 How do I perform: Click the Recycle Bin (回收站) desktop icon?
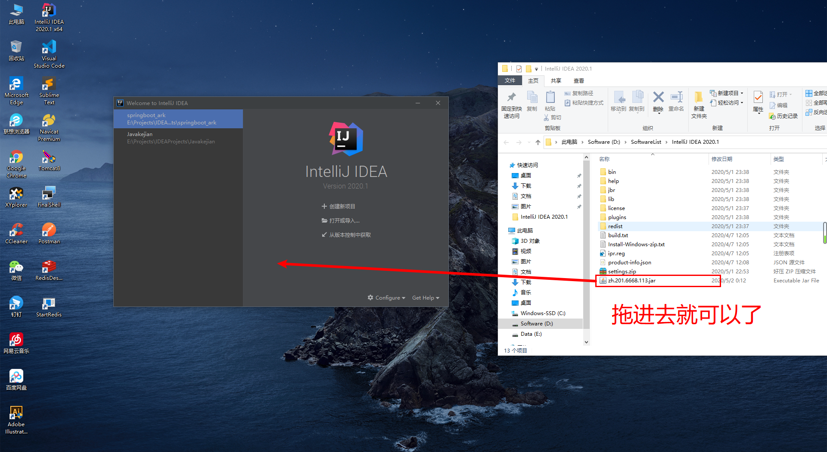click(x=16, y=51)
